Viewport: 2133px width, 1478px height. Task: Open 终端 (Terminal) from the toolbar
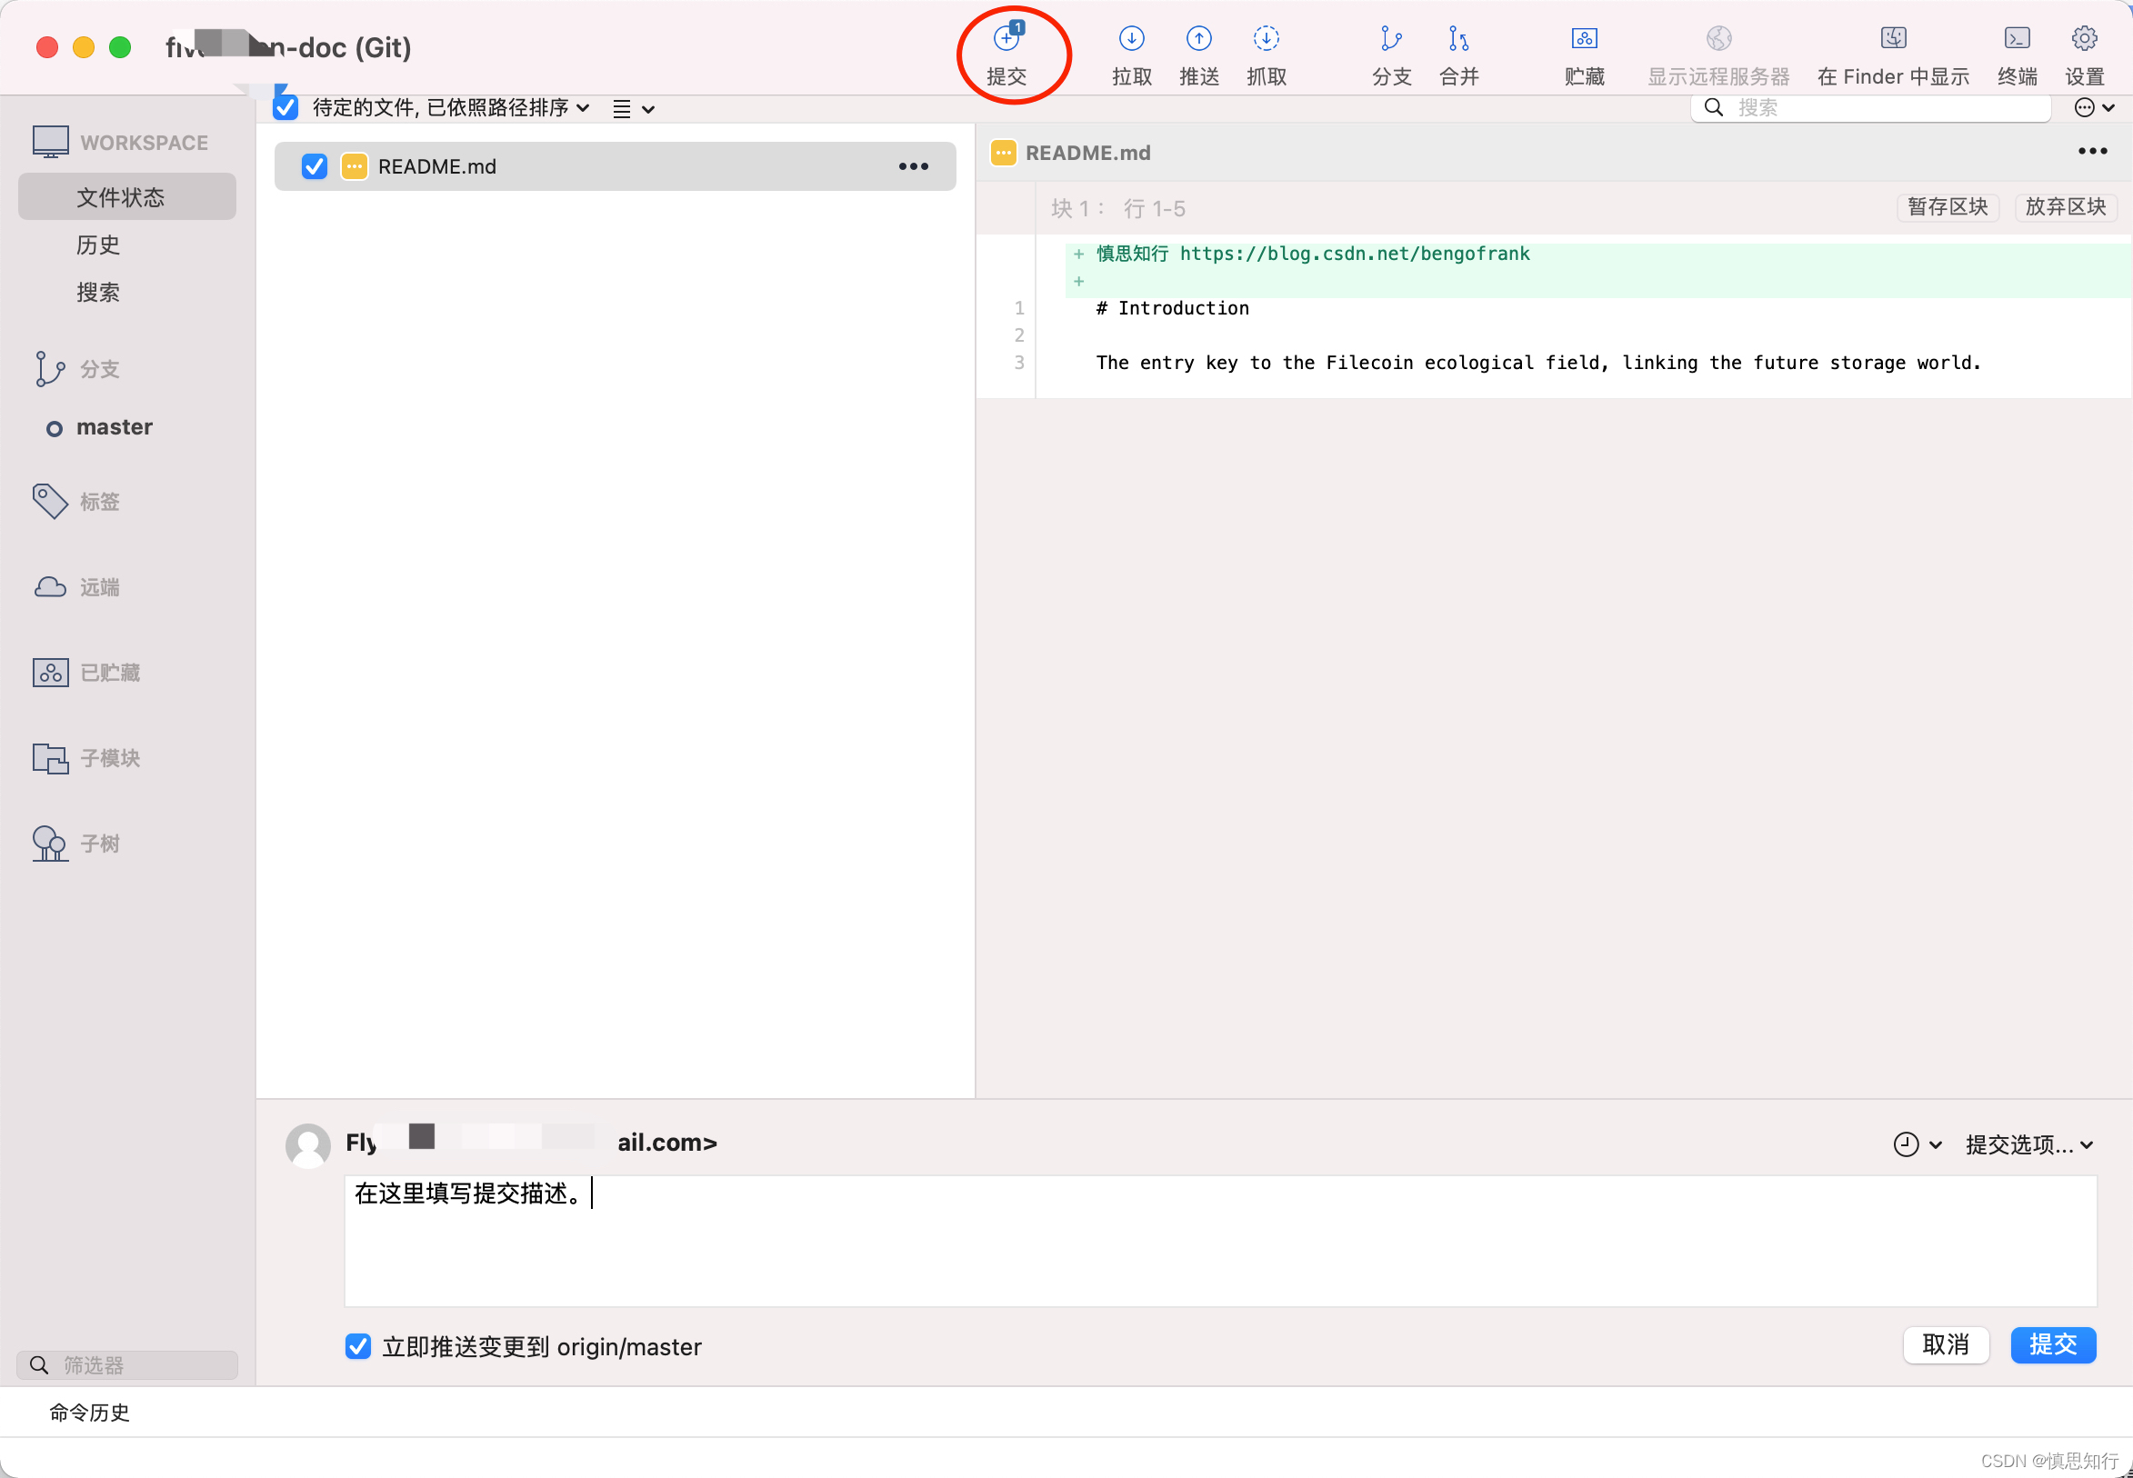click(x=2017, y=40)
